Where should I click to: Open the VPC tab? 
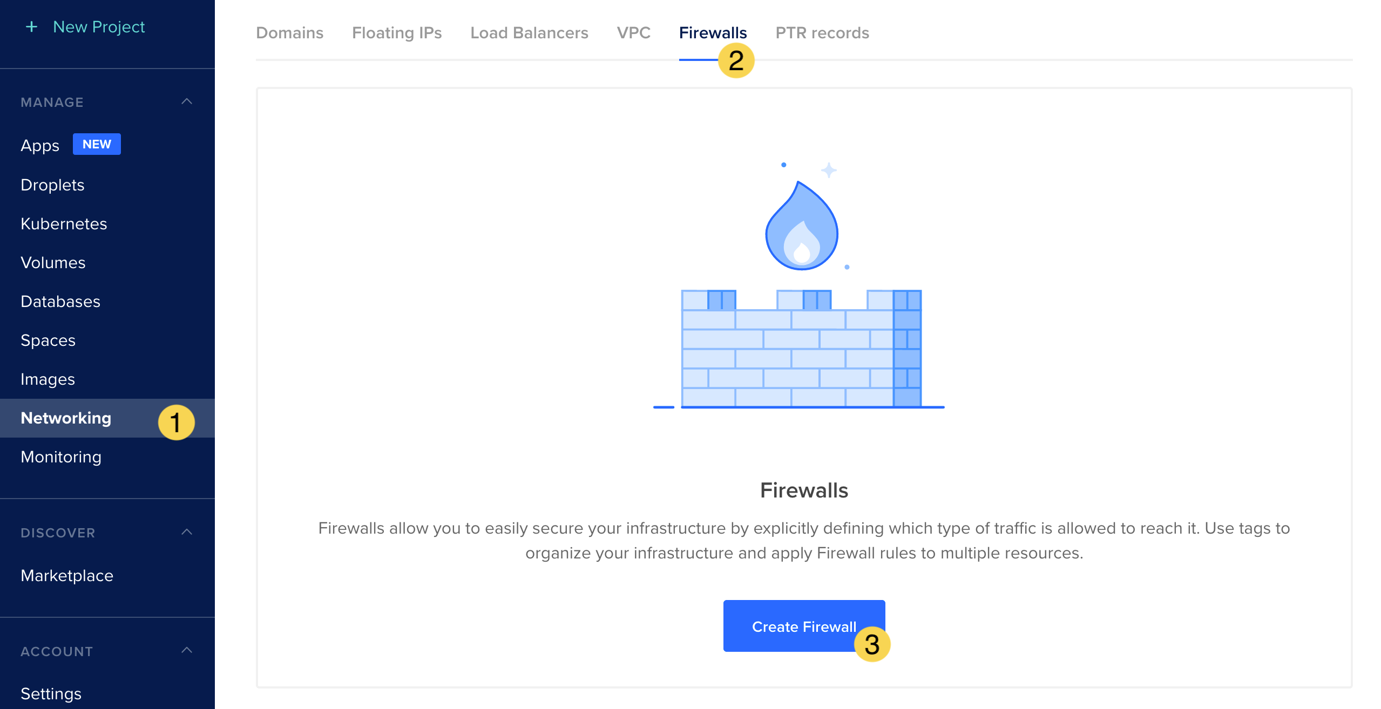pos(633,32)
